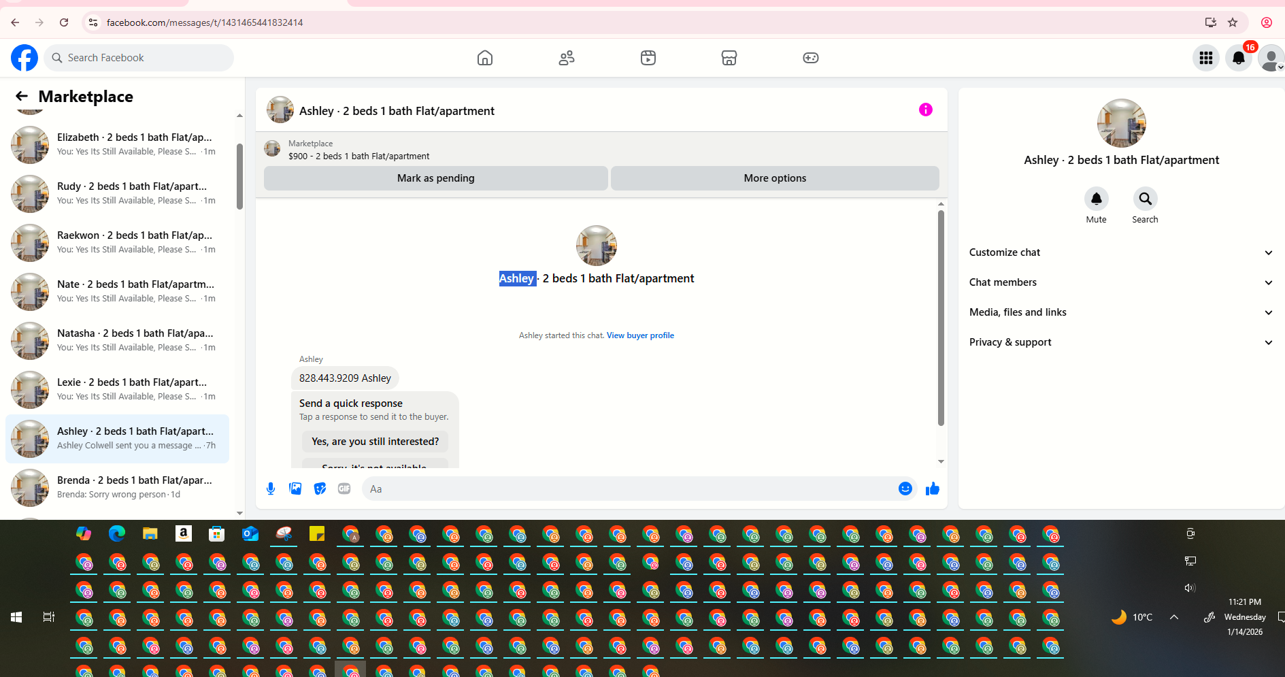Open the notifications bell with 16 badge
The image size is (1285, 677).
point(1239,58)
